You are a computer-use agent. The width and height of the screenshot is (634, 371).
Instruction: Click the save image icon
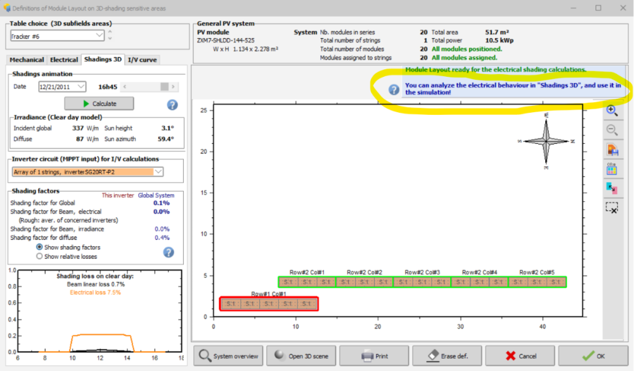(x=612, y=150)
